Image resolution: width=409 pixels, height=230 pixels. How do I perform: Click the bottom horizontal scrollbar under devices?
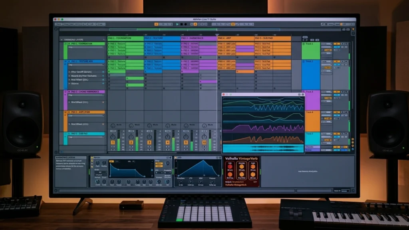pos(177,190)
